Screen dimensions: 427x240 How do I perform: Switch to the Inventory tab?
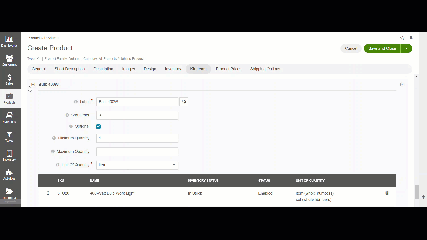(x=173, y=69)
